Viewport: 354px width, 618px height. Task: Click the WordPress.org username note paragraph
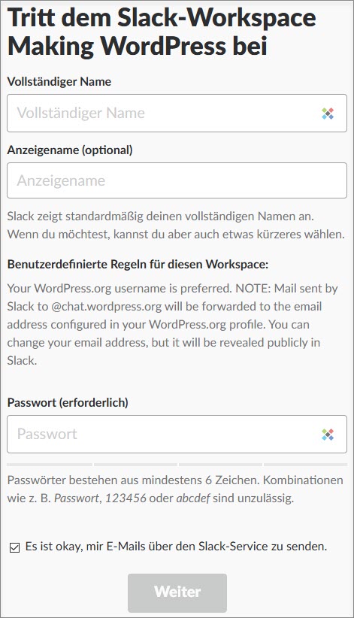click(x=172, y=324)
